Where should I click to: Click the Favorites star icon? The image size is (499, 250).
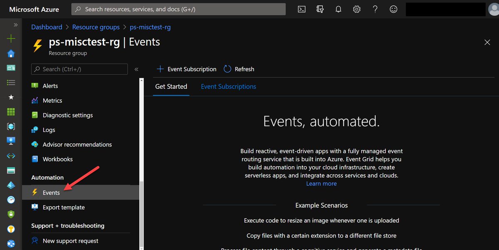click(11, 97)
